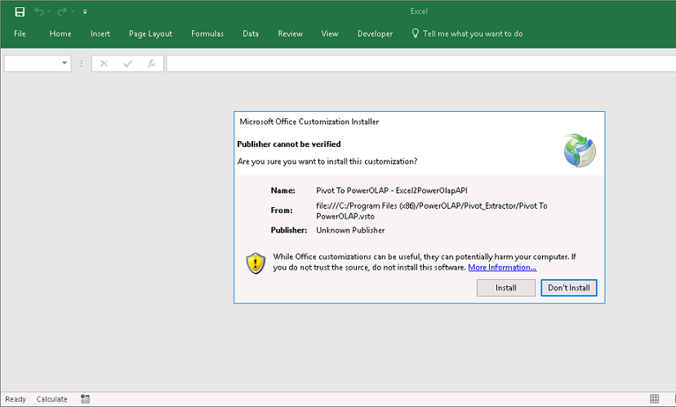
Task: Click the Tell me lightbulb icon
Action: click(416, 33)
